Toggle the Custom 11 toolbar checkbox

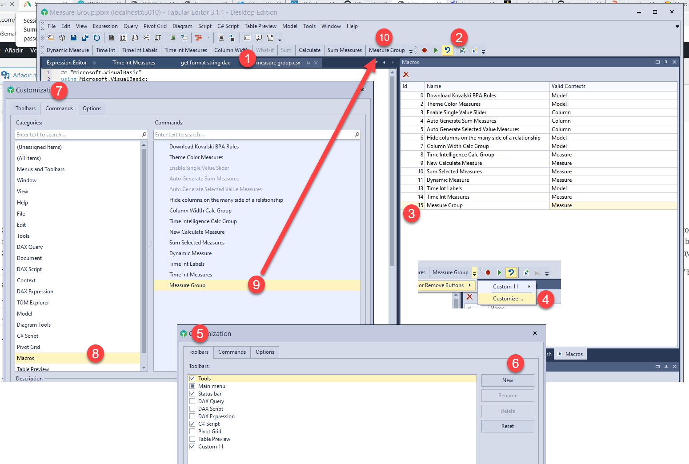point(192,447)
